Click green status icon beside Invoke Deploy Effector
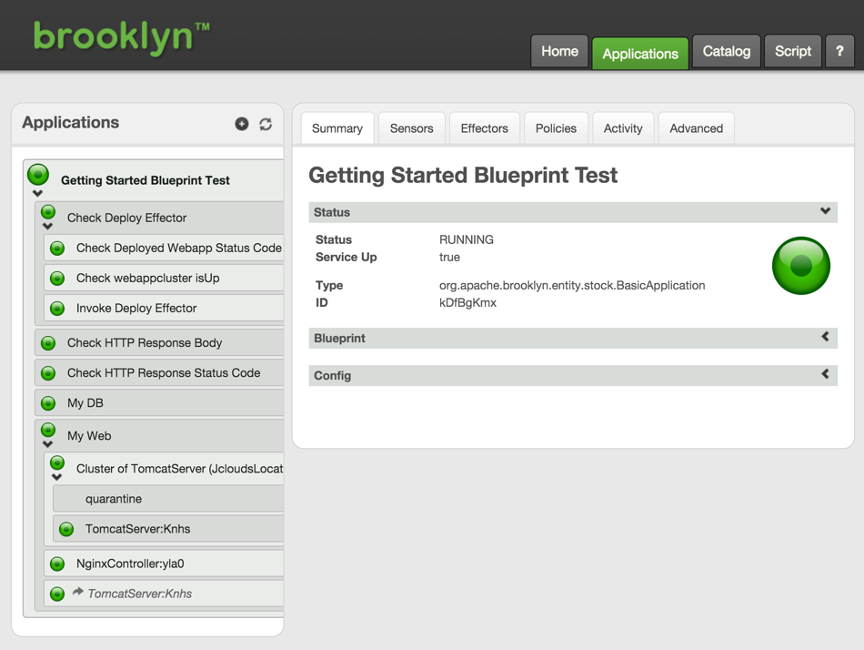The image size is (864, 650). coord(57,309)
